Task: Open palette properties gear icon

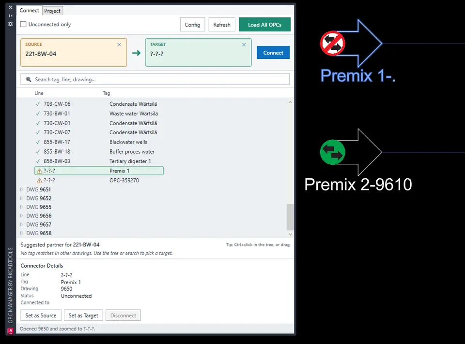Action: pos(11,24)
